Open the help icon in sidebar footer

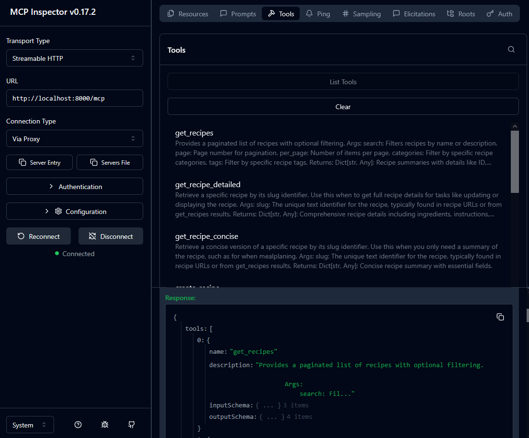(78, 425)
